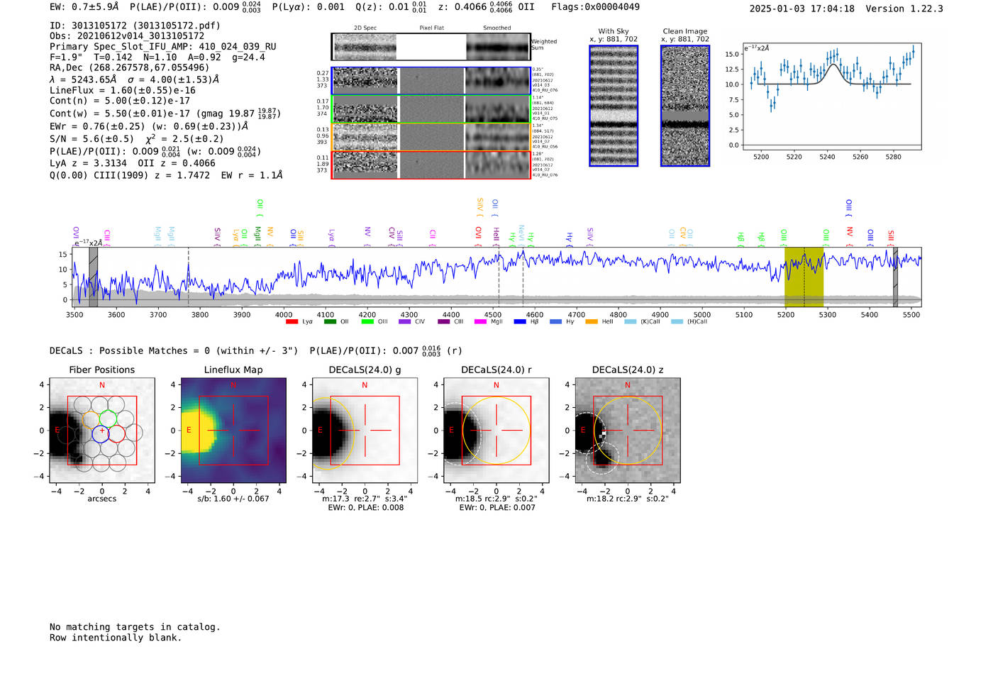Click the LineFlux = 1.60(±0.55)e-16 value
Viewport: 993px width, 676px height.
click(x=123, y=91)
